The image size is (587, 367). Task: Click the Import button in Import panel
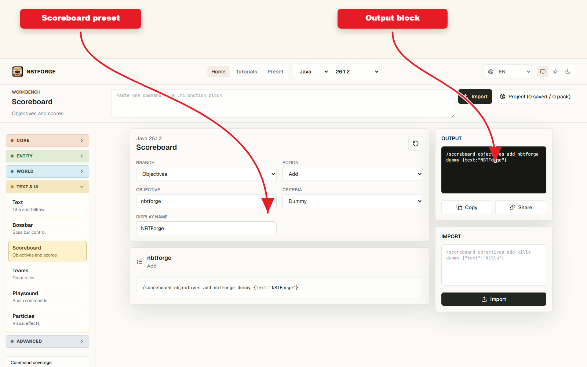click(494, 299)
